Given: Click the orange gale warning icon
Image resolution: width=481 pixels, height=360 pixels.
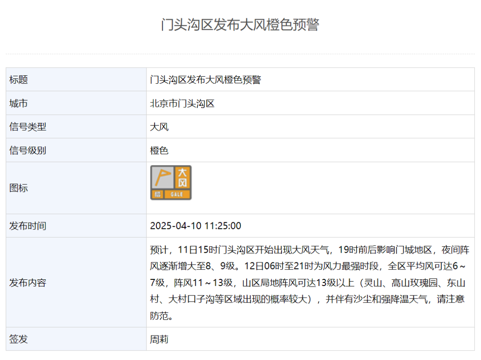Looking at the screenshot, I should click(171, 183).
